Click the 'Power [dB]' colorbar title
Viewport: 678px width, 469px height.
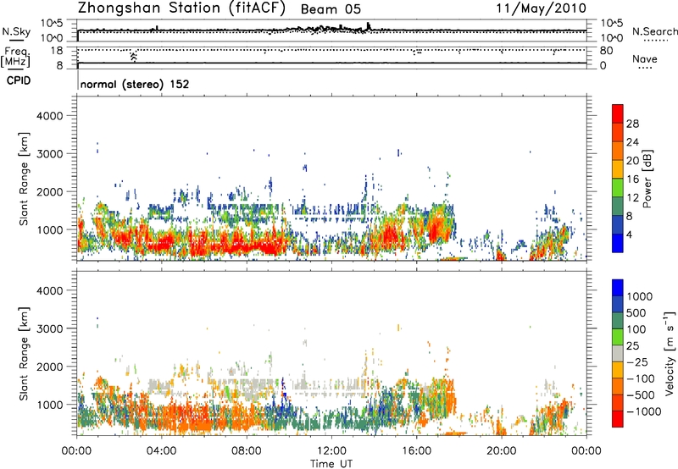(647, 179)
